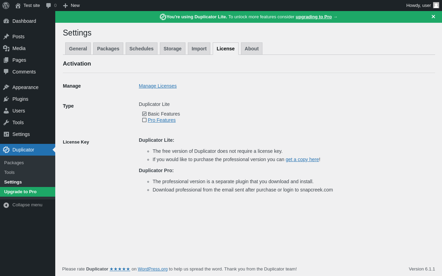The height and width of the screenshot is (276, 442).
Task: Click the Plugins plug icon
Action: (6, 99)
